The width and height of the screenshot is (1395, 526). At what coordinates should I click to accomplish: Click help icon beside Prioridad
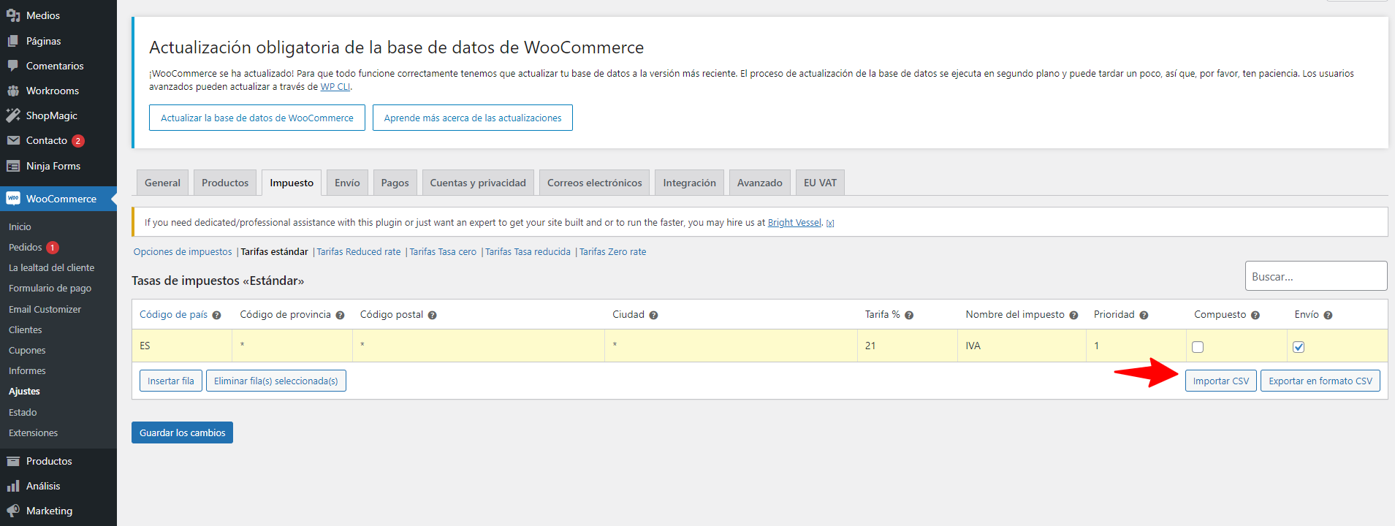pos(1144,316)
